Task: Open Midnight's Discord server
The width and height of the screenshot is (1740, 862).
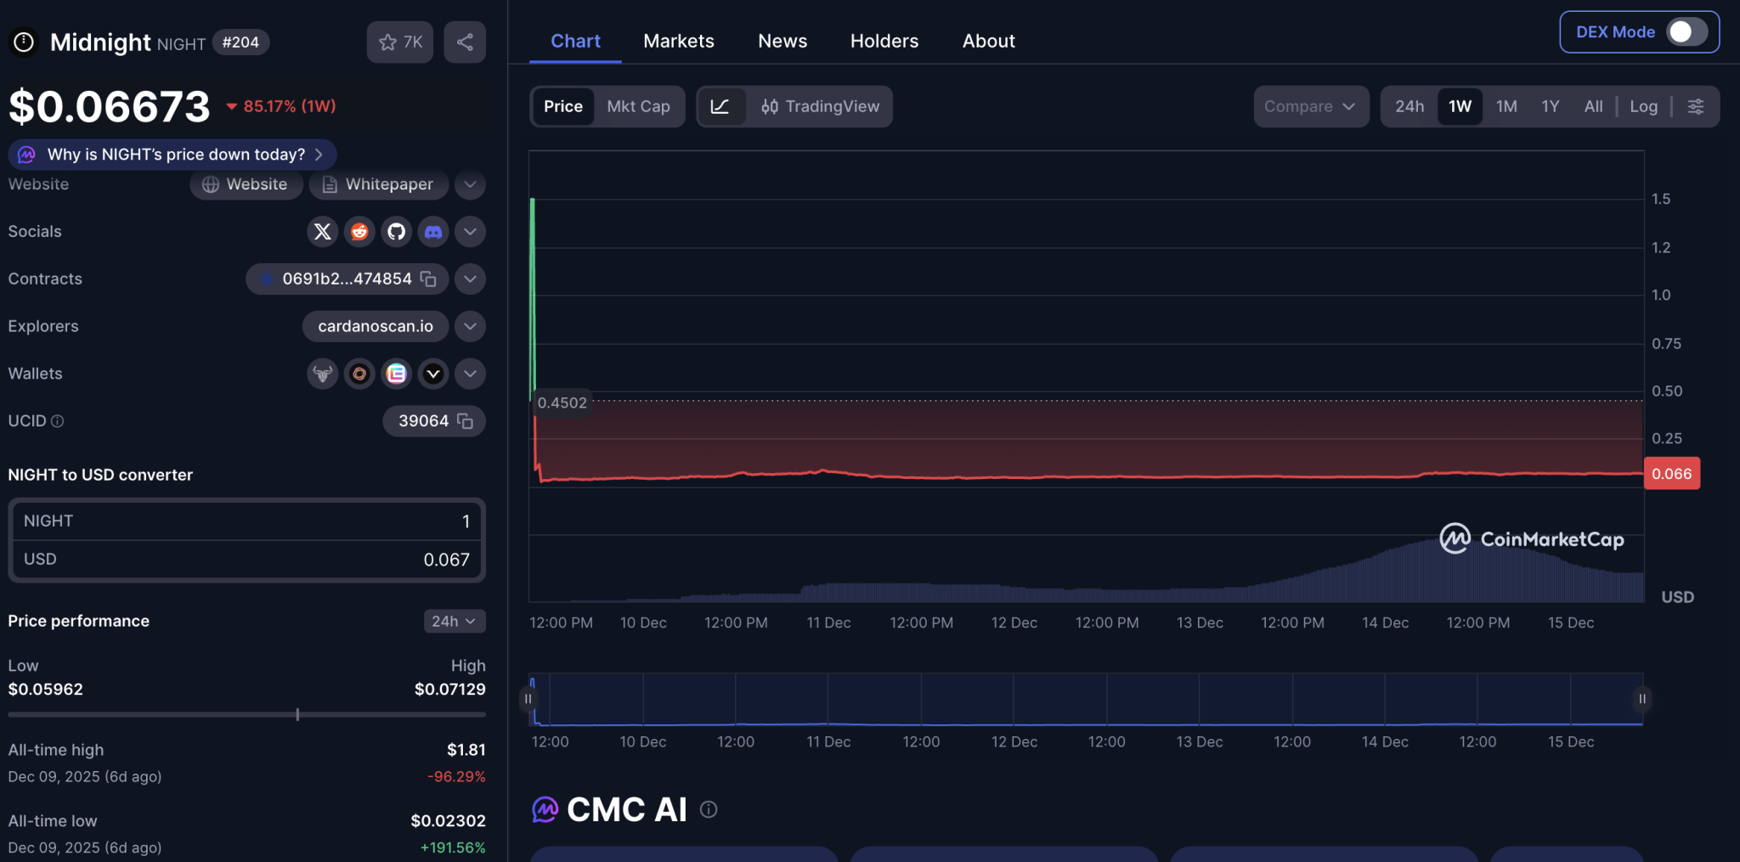Action: point(433,231)
